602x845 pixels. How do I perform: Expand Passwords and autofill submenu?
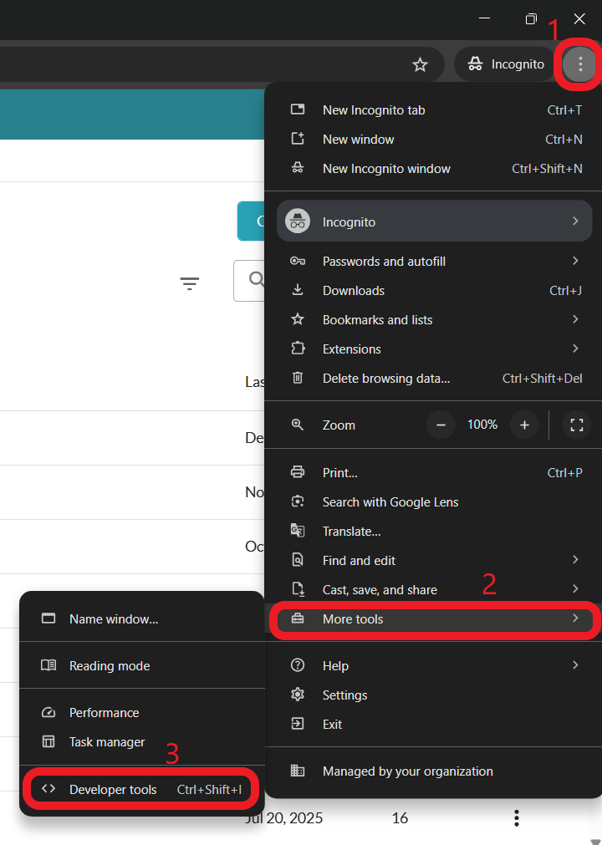click(x=434, y=262)
